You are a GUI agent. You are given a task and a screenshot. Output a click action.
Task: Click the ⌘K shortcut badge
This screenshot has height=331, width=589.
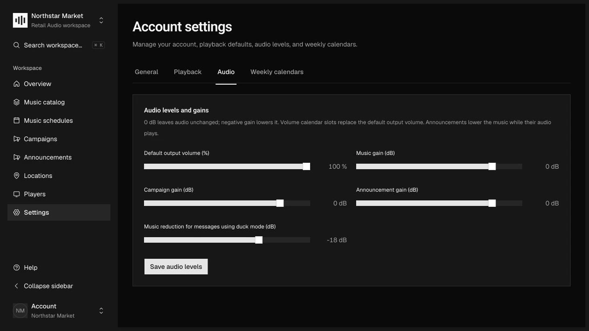pos(98,45)
